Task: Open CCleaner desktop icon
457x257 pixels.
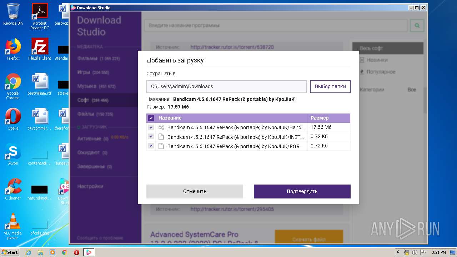Action: point(13,189)
